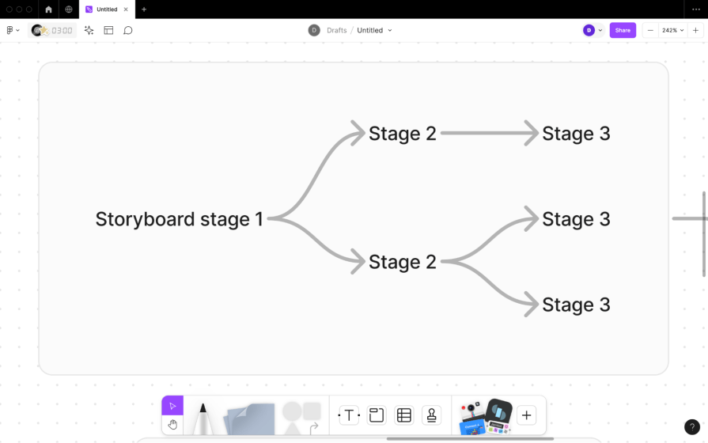The width and height of the screenshot is (708, 443).
Task: Pick the Connector arrow tool
Action: (314, 428)
